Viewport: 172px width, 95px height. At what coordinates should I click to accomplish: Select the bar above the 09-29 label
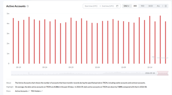[71, 41]
